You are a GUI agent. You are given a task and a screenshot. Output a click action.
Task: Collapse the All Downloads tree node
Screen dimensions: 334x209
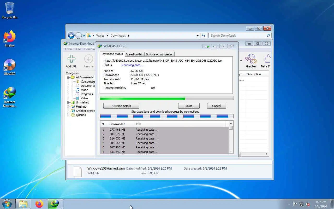coord(68,77)
